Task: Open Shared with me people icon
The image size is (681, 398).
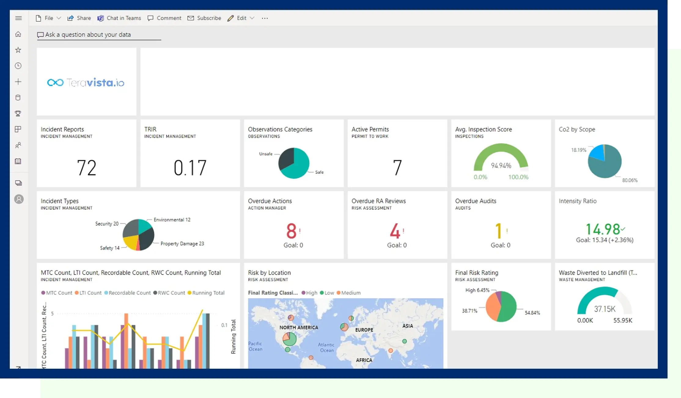Action: click(x=18, y=145)
